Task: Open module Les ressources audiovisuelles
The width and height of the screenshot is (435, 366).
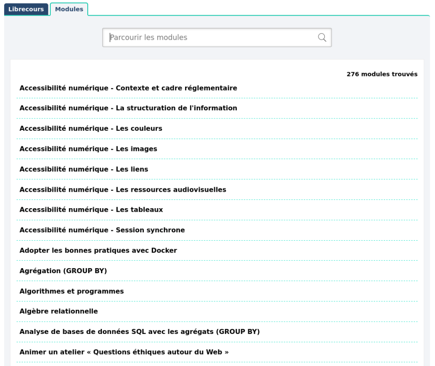Action: (123, 189)
